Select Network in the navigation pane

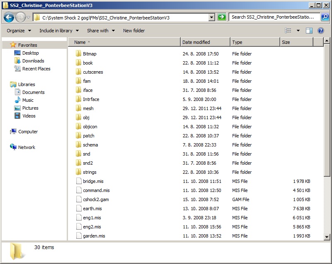point(22,147)
